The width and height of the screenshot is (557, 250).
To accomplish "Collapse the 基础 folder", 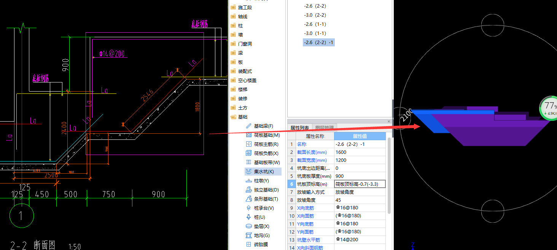I will pos(233,117).
